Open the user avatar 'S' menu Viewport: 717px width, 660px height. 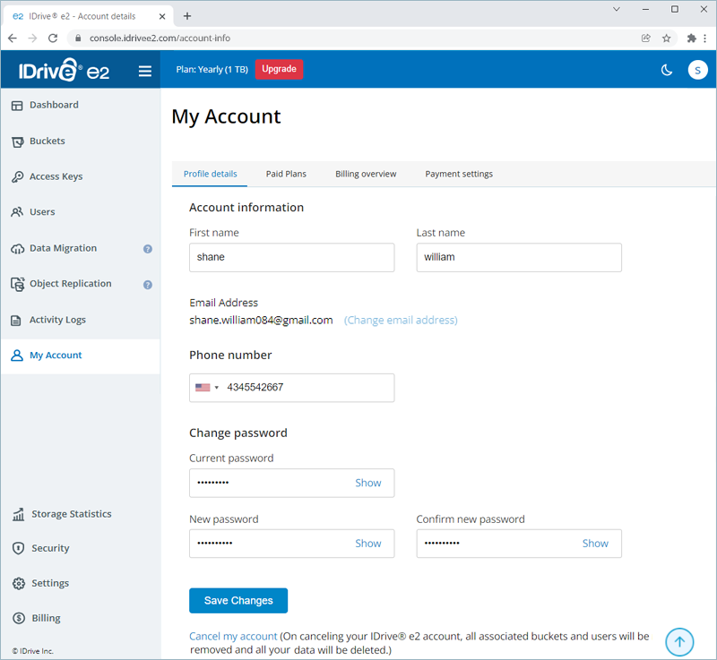click(x=697, y=70)
